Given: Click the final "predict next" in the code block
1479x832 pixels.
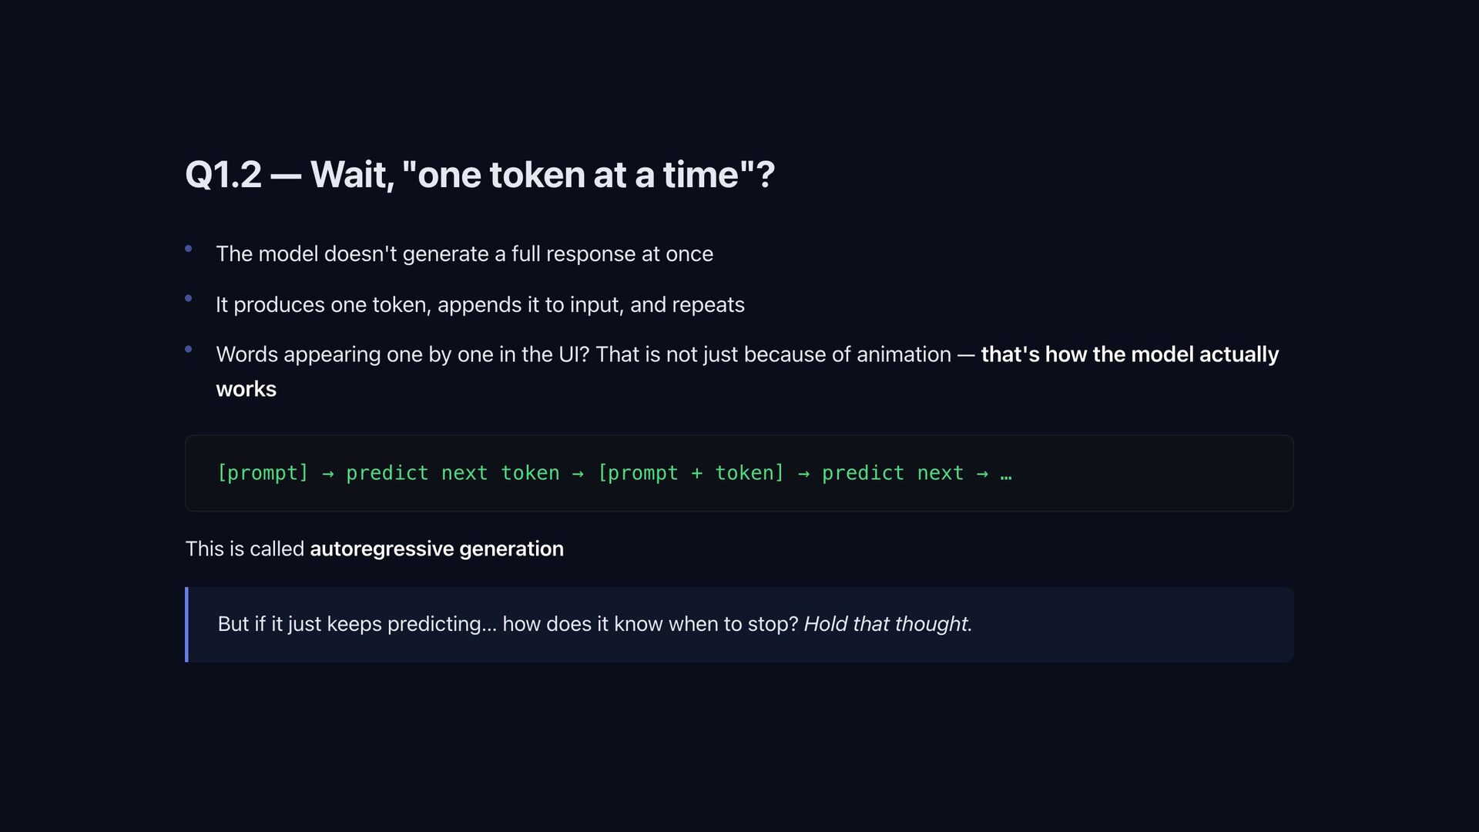Looking at the screenshot, I should click(x=892, y=473).
